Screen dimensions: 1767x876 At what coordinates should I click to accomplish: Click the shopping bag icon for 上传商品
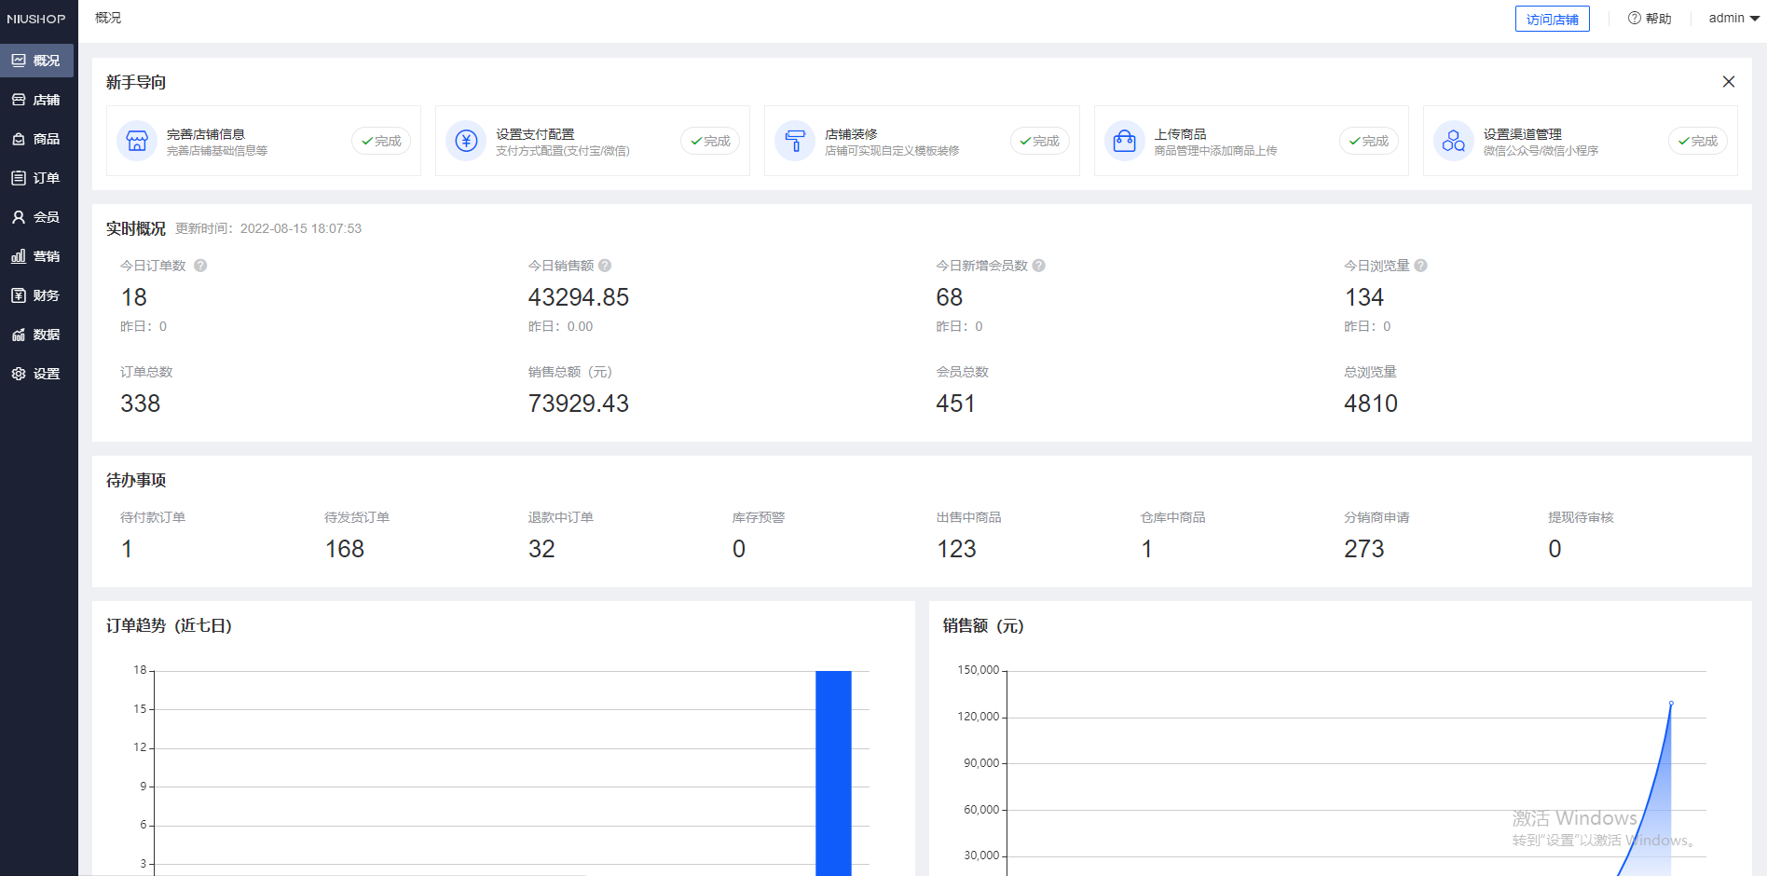pos(1125,141)
